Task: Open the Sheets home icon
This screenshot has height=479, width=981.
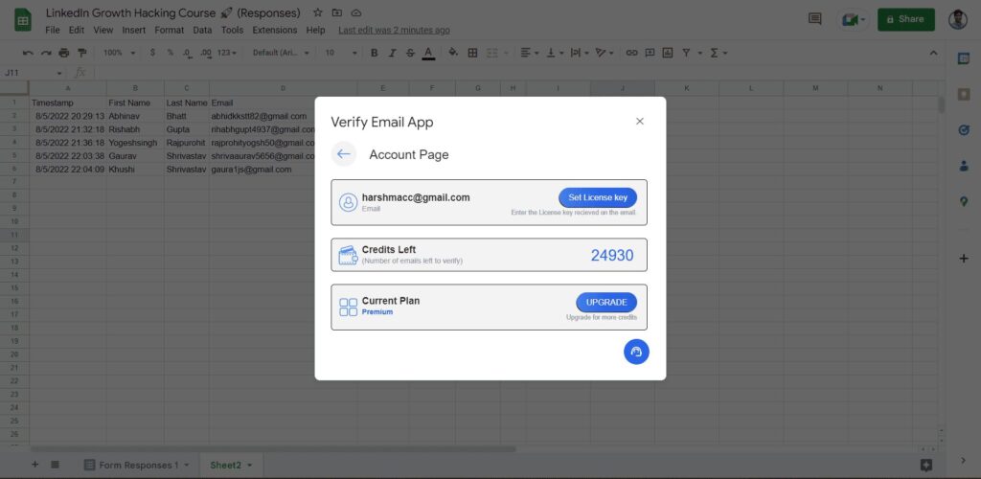Action: [x=23, y=20]
